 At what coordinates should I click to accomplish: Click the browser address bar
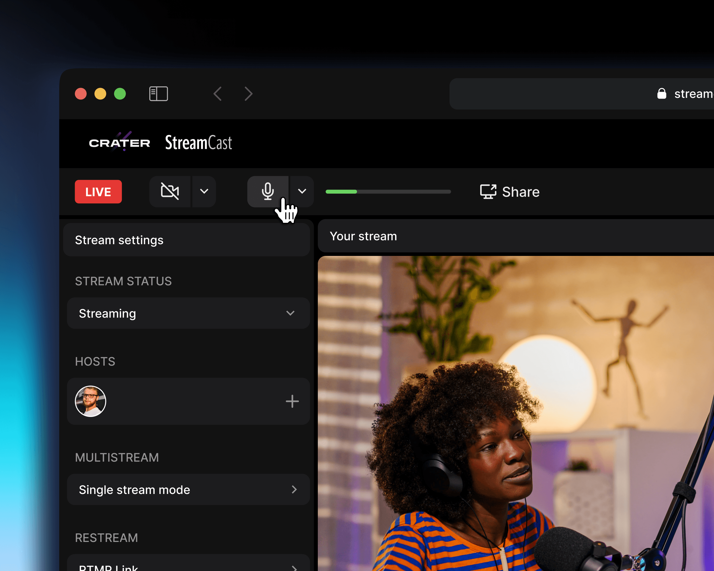(x=581, y=94)
